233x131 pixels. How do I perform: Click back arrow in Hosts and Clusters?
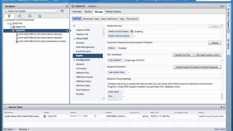click(6, 11)
